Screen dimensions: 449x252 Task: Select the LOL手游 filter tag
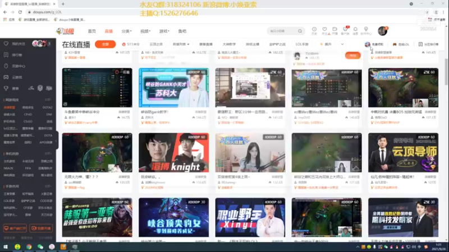point(302,44)
